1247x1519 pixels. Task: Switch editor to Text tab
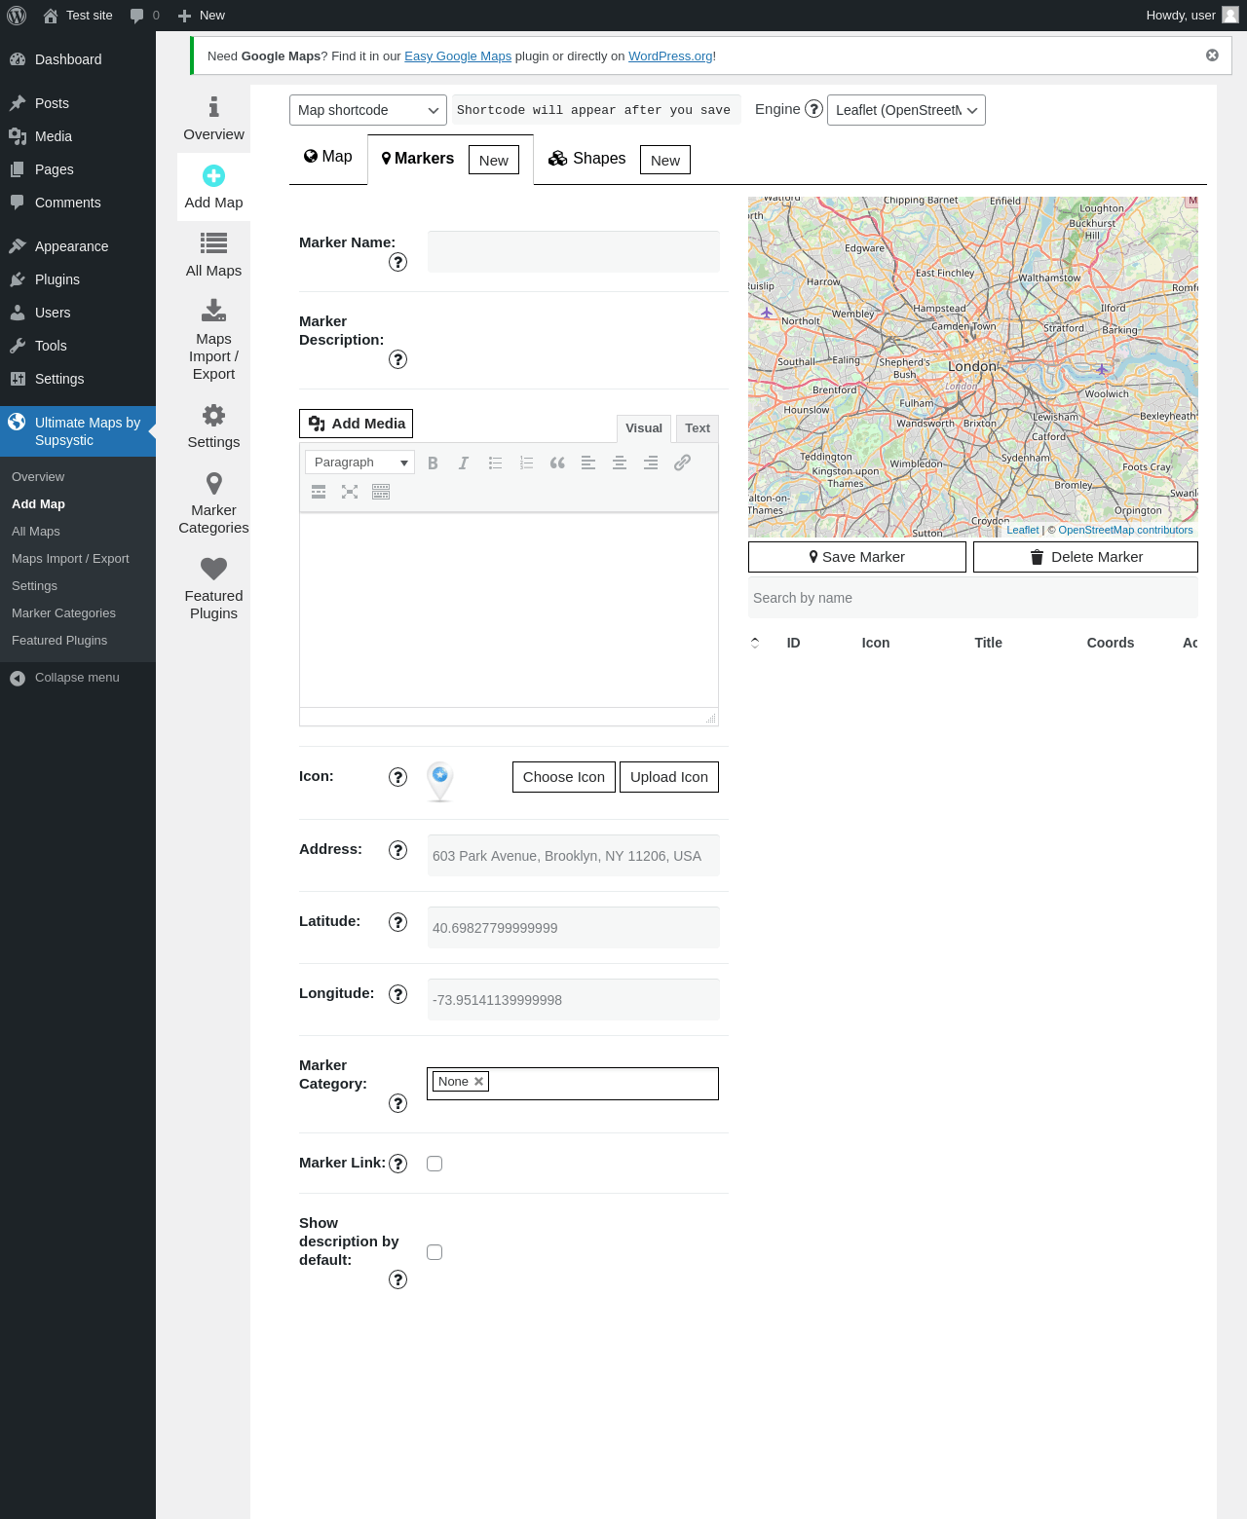pyautogui.click(x=698, y=428)
